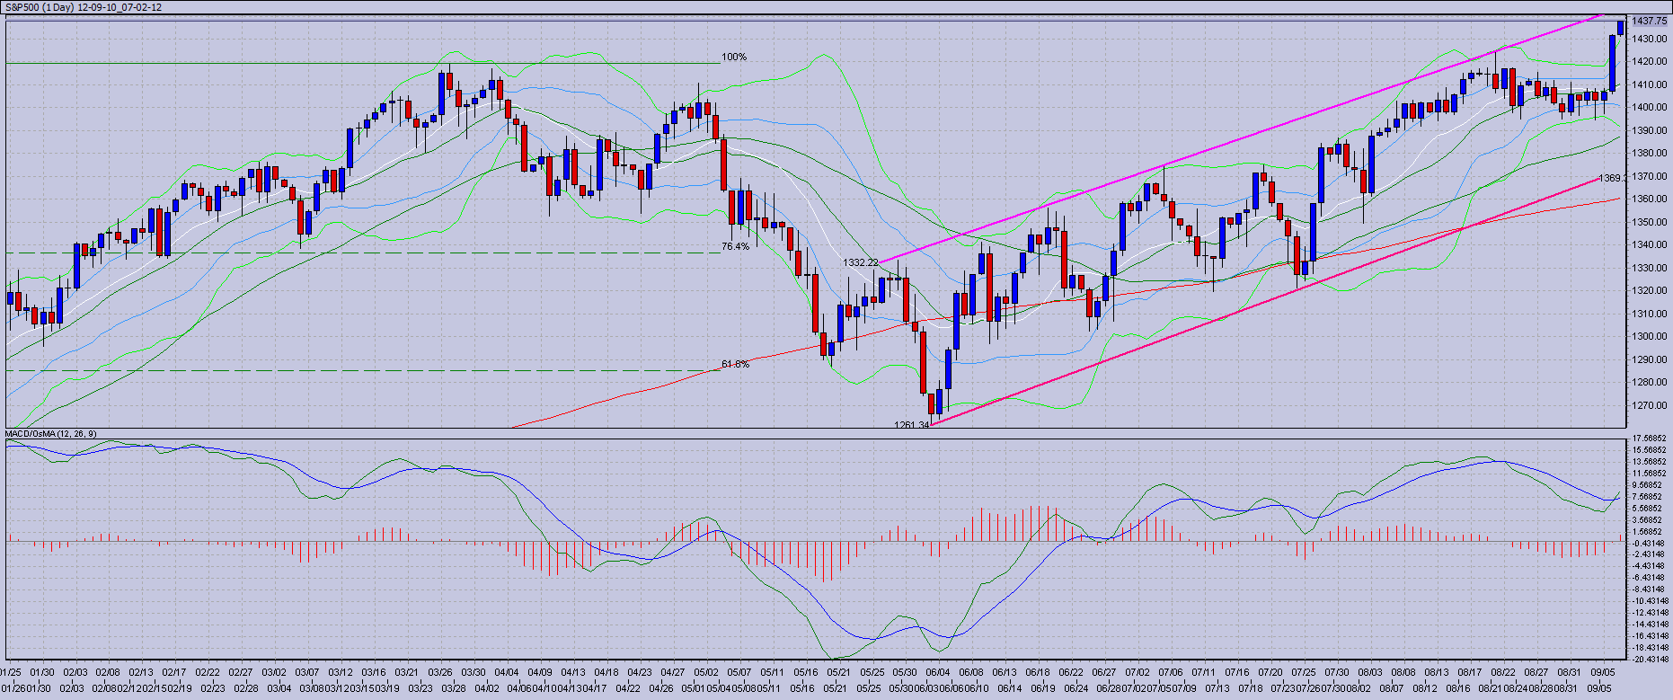Select the 1332.22 channel start price label

pos(860,262)
